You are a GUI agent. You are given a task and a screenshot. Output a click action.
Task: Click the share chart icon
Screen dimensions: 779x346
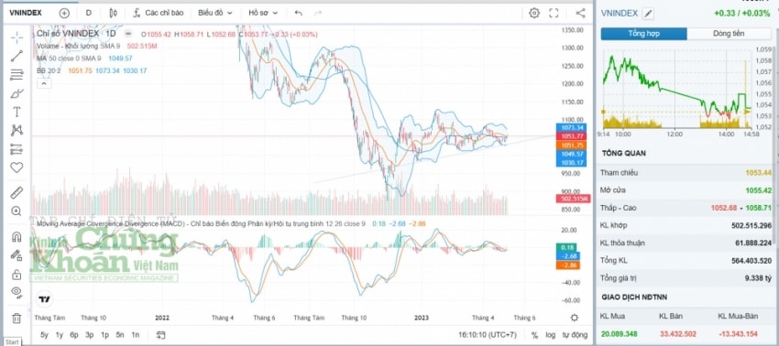(x=580, y=13)
